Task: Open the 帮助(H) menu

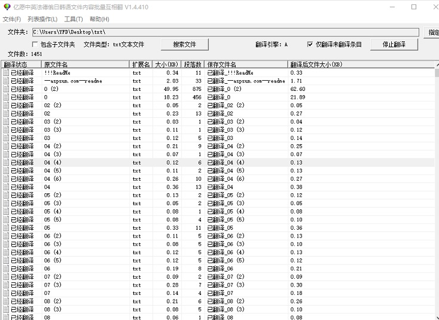Action: pos(99,19)
